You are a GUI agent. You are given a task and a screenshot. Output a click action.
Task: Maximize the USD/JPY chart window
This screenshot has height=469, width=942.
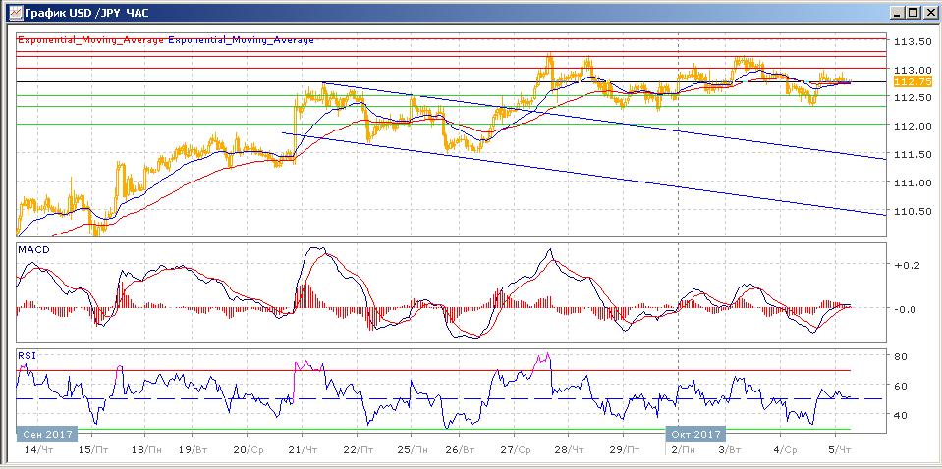coord(913,13)
